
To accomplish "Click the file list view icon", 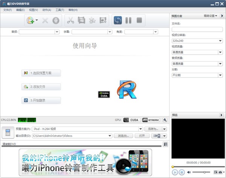I will [165, 144].
